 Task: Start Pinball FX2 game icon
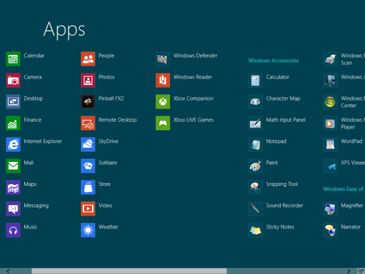88,102
